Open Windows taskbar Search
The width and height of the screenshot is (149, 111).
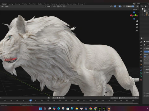pos(45,109)
